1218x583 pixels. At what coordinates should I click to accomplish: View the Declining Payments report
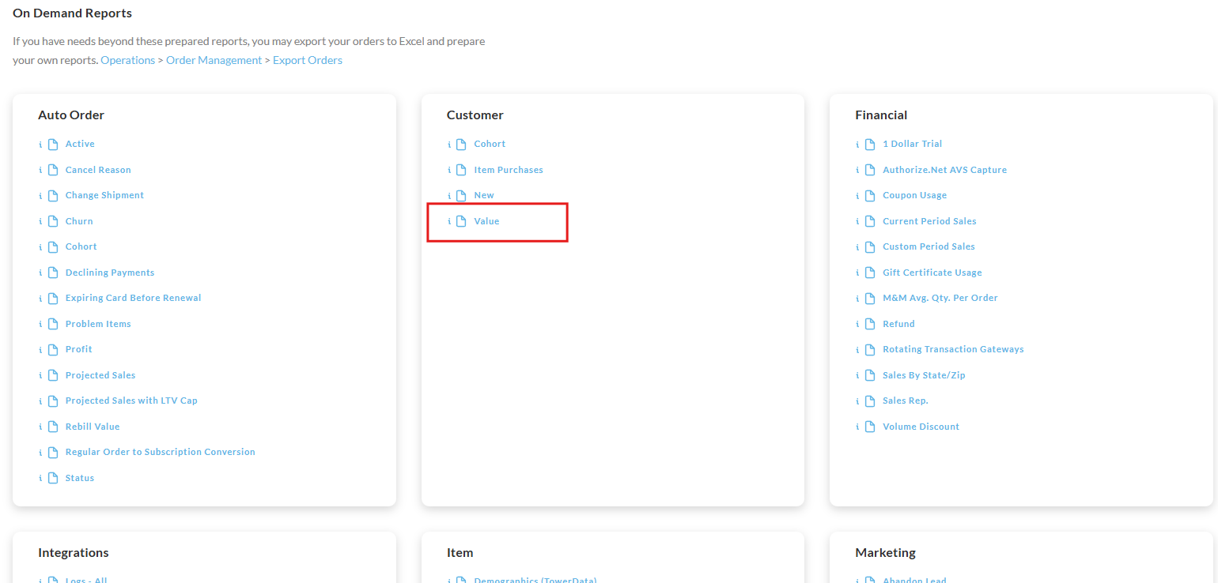point(110,273)
